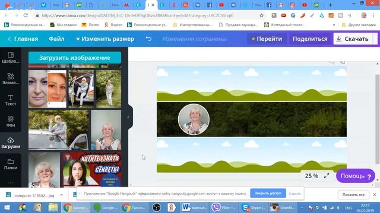Open the browser profile avatar
The height and width of the screenshot is (213, 380).
tap(363, 15)
